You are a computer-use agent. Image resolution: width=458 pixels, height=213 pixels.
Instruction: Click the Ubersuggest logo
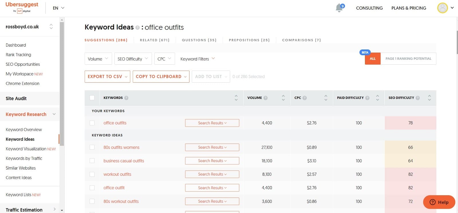22,7
